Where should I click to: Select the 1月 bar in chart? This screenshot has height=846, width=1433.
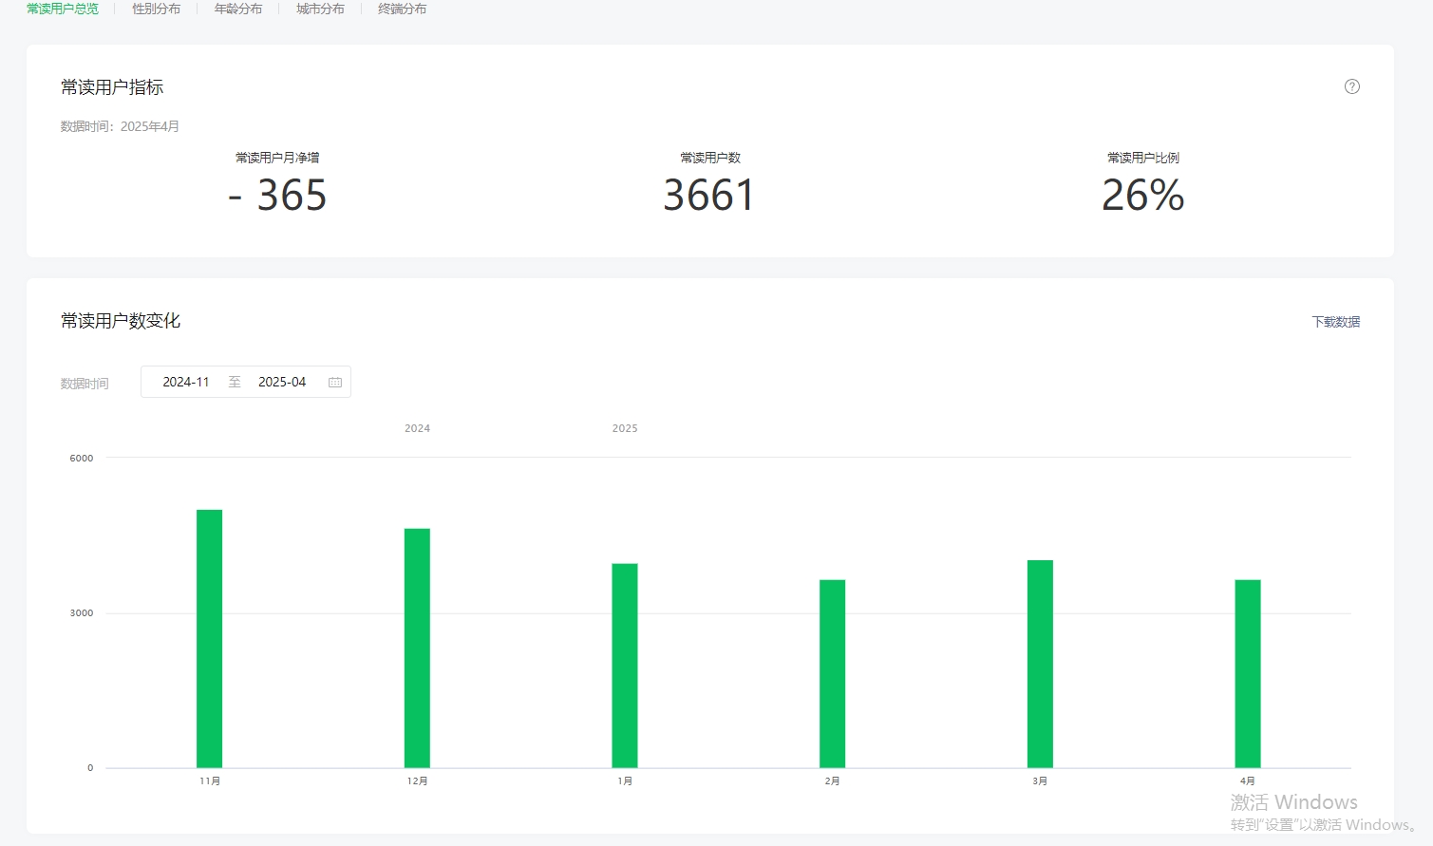point(625,666)
